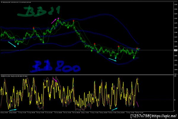
Task: Click the symbol and OHLC price header text
Action: coord(17,2)
